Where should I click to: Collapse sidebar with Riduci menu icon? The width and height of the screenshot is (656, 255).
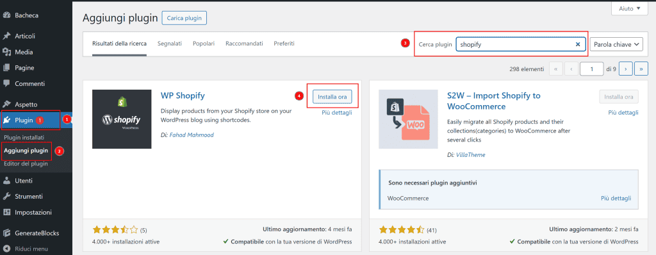pos(6,249)
